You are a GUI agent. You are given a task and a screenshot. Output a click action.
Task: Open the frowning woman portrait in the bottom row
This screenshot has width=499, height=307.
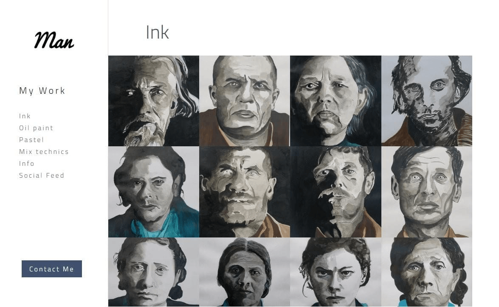tap(335, 272)
